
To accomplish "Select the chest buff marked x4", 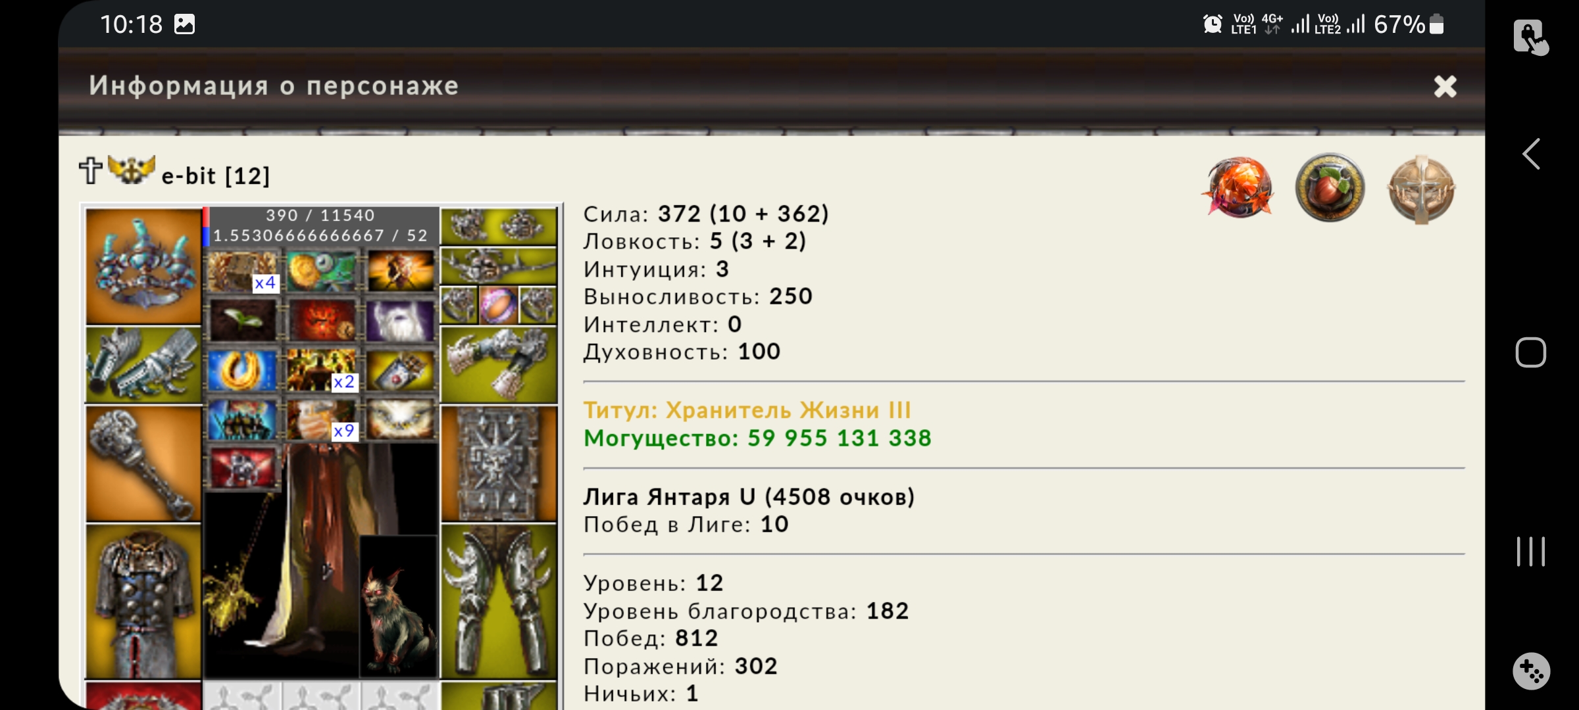I will (243, 272).
